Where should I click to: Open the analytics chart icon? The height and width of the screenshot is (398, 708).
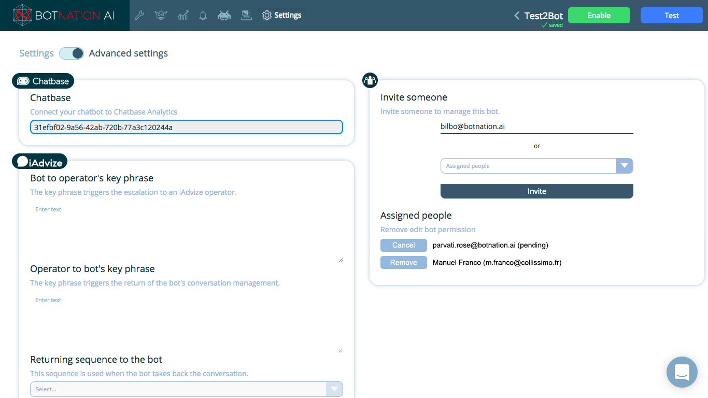click(x=182, y=16)
